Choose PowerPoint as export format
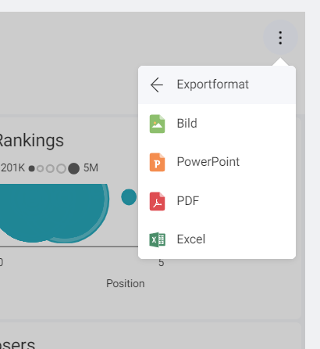Viewport: 320px width, 349px height. pyautogui.click(x=217, y=162)
